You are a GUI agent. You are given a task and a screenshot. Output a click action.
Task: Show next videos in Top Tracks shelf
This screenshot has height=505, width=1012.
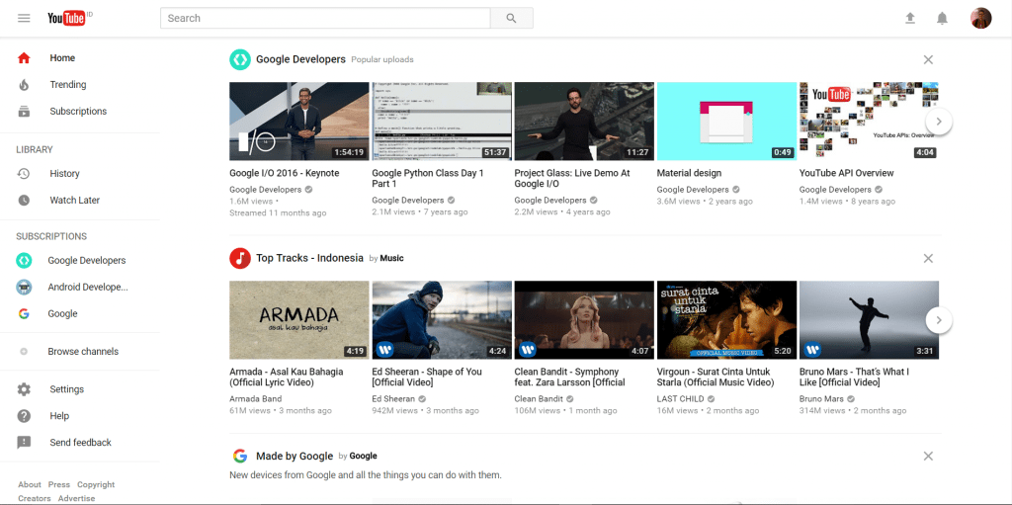[x=939, y=319]
